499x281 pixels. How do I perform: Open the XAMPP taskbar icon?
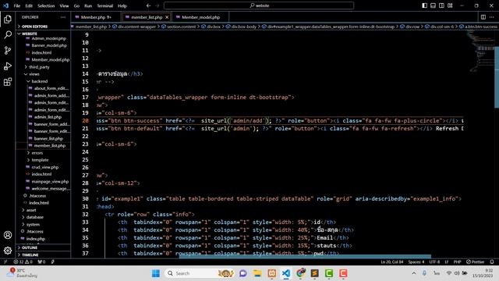272,273
